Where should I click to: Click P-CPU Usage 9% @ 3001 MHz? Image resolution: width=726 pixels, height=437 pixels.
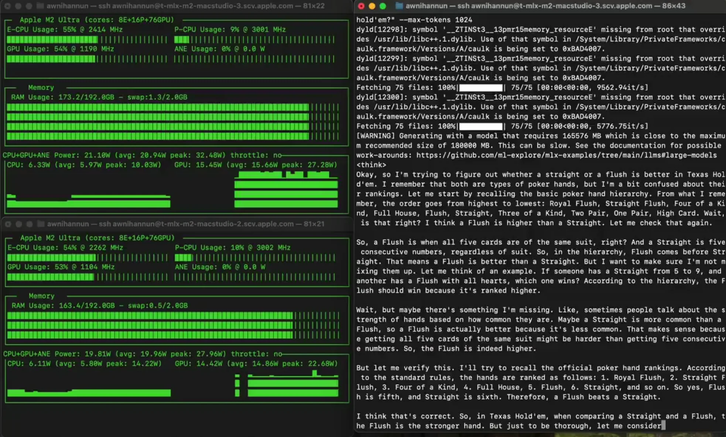[230, 30]
